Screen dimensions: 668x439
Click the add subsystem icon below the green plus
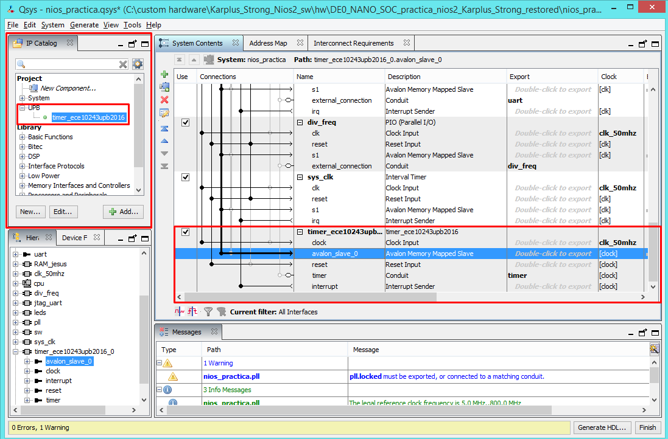point(164,87)
